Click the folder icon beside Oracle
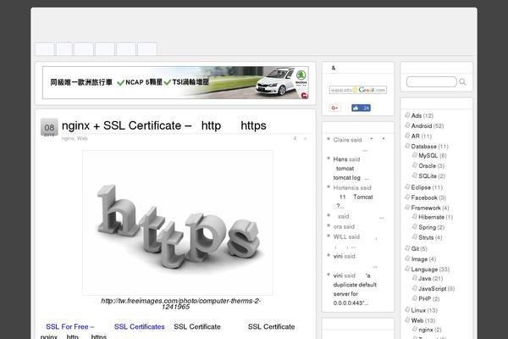Image resolution: width=508 pixels, height=339 pixels. [x=415, y=164]
